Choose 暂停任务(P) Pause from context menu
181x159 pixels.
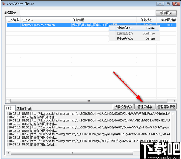(134, 28)
